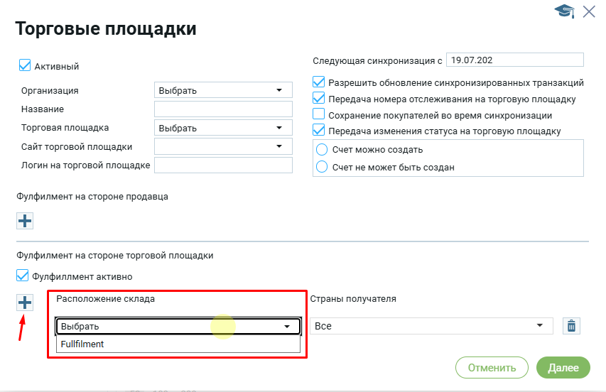Delete warehouse row with trash icon
The width and height of the screenshot is (606, 392).
[x=571, y=326]
